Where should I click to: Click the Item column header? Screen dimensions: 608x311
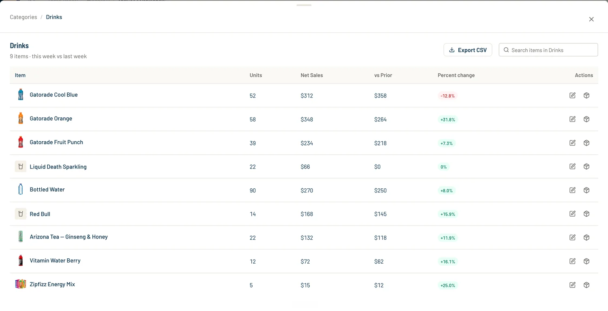click(x=20, y=75)
